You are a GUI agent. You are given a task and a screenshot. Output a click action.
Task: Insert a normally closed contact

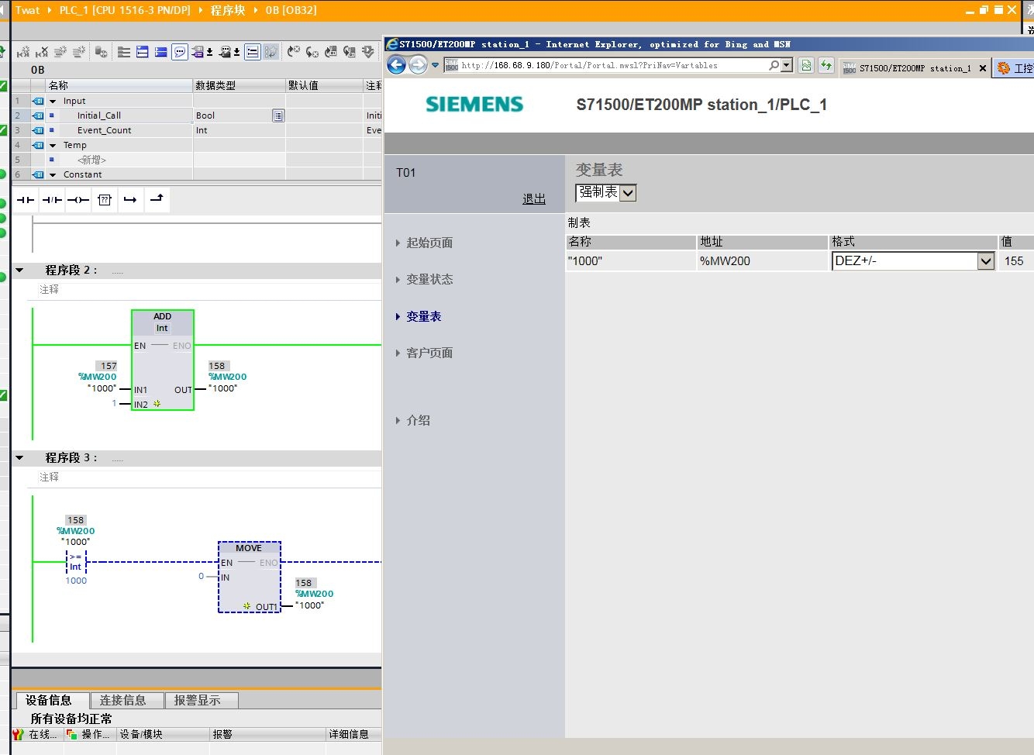tap(52, 200)
